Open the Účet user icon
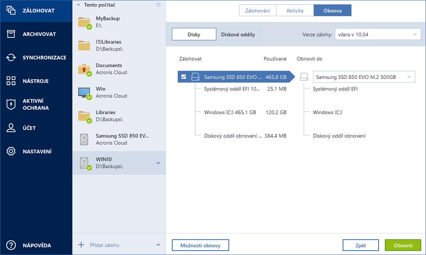426x255 pixels. [11, 128]
